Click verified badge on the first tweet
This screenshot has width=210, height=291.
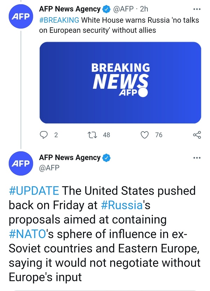point(106,9)
